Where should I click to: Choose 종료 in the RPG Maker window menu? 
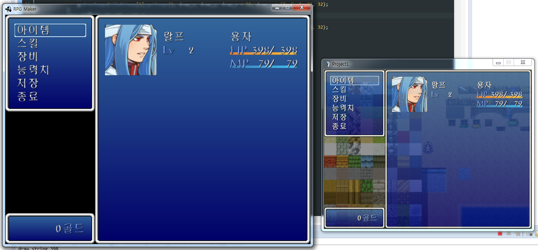(27, 96)
